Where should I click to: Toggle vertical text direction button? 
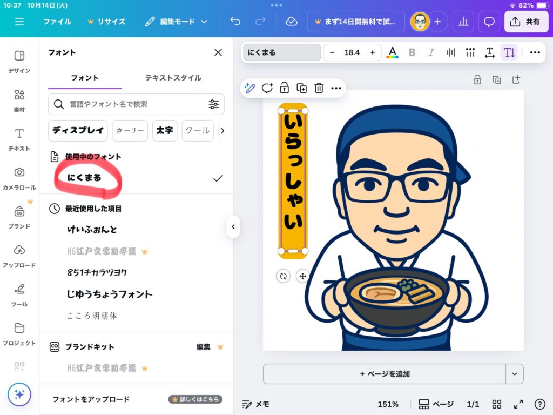pos(509,52)
